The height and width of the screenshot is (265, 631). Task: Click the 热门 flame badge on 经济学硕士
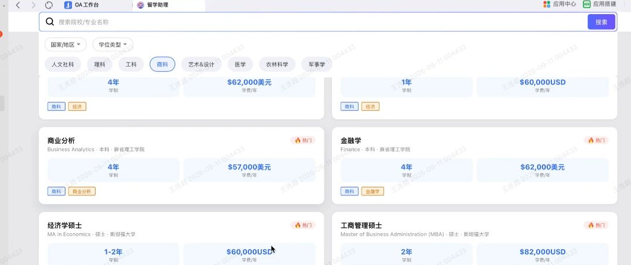click(x=303, y=225)
